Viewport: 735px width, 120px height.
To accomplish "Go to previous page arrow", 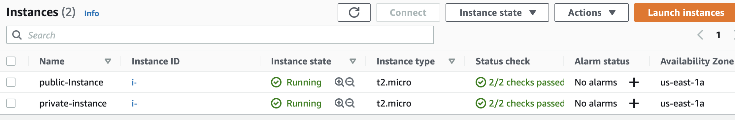I will [700, 35].
